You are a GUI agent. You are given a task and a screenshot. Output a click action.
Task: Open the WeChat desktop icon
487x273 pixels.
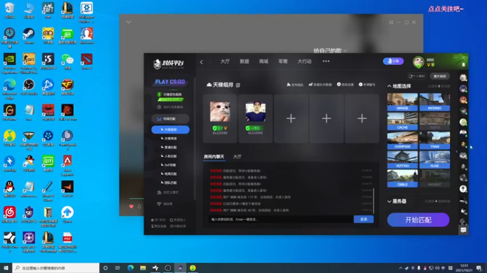(x=67, y=61)
